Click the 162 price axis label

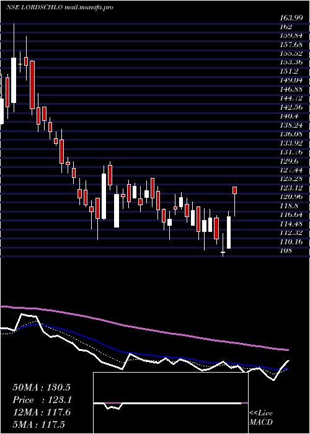pos(286,27)
